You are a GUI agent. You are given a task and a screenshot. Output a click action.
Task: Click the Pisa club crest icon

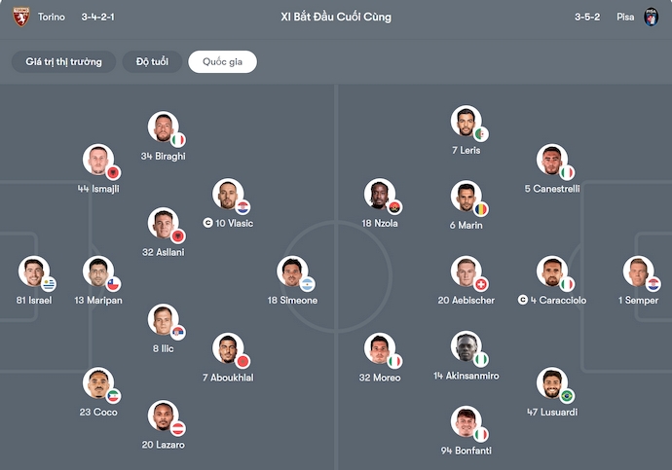(652, 17)
